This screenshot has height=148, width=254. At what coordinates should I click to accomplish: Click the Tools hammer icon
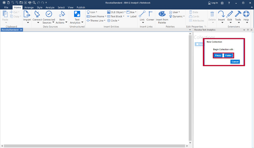[238, 14]
